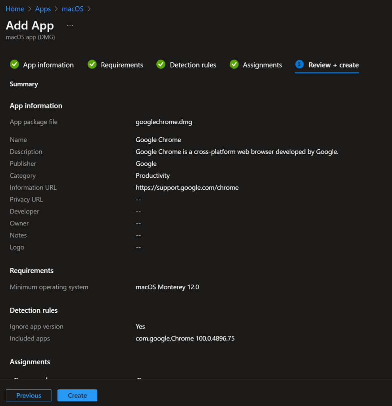Click the Included apps label

tap(30, 339)
